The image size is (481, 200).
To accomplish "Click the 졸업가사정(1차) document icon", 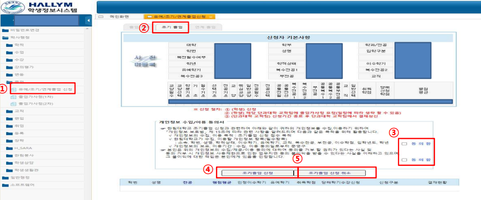I will point(13,97).
